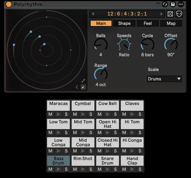Click the left chevron beside pencil
This screenshot has width=191, height=178.
pyautogui.click(x=77, y=87)
